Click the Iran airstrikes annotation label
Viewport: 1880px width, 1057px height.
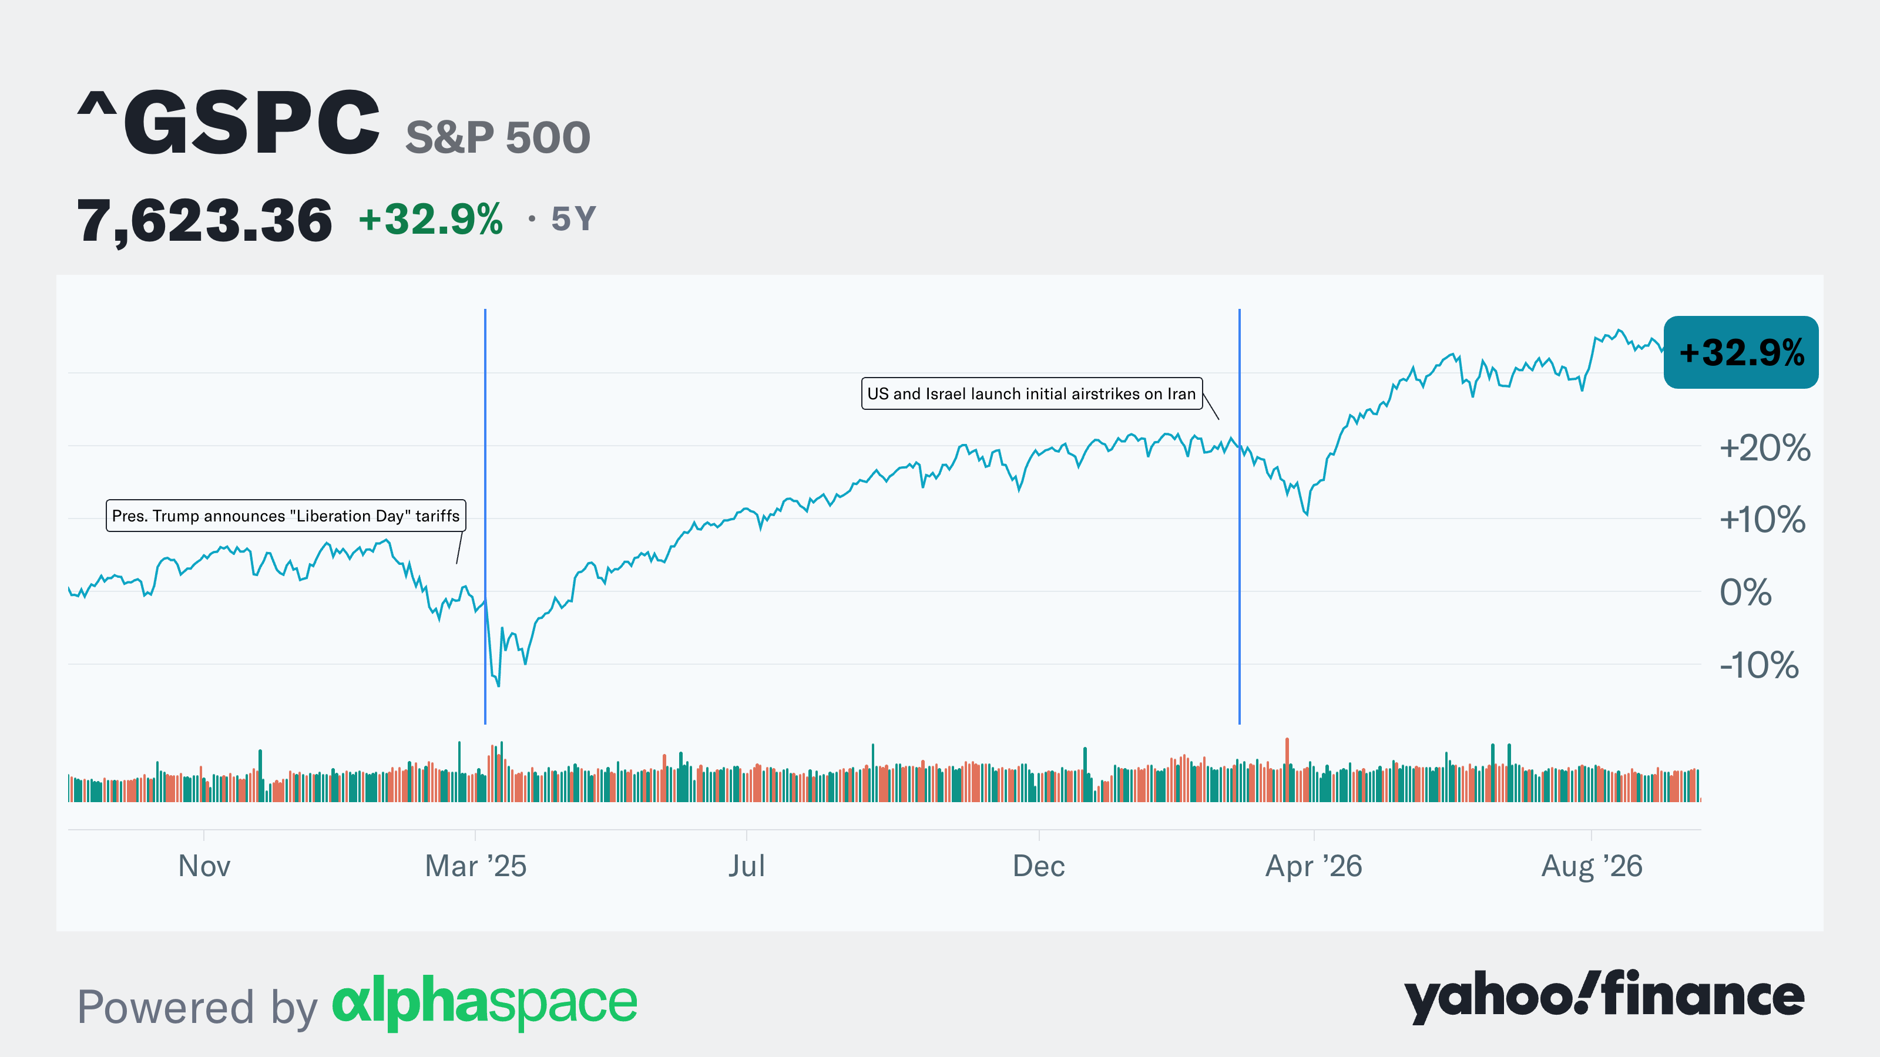point(1031,394)
